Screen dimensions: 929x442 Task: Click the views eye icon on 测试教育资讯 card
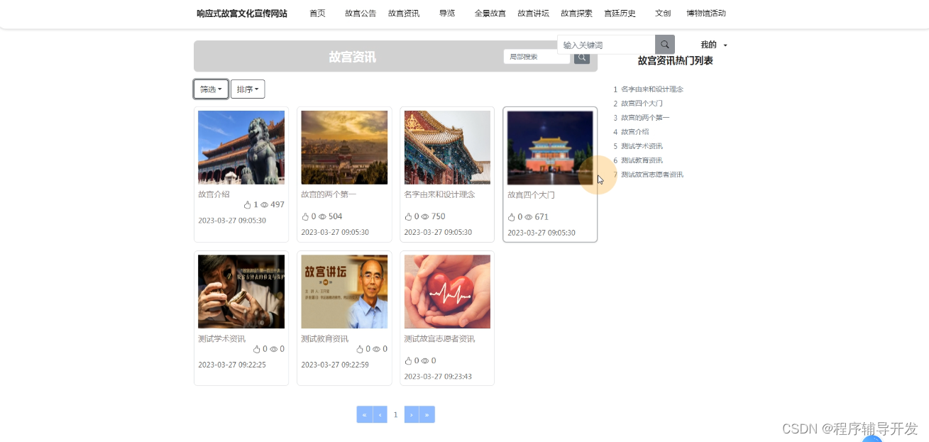377,349
